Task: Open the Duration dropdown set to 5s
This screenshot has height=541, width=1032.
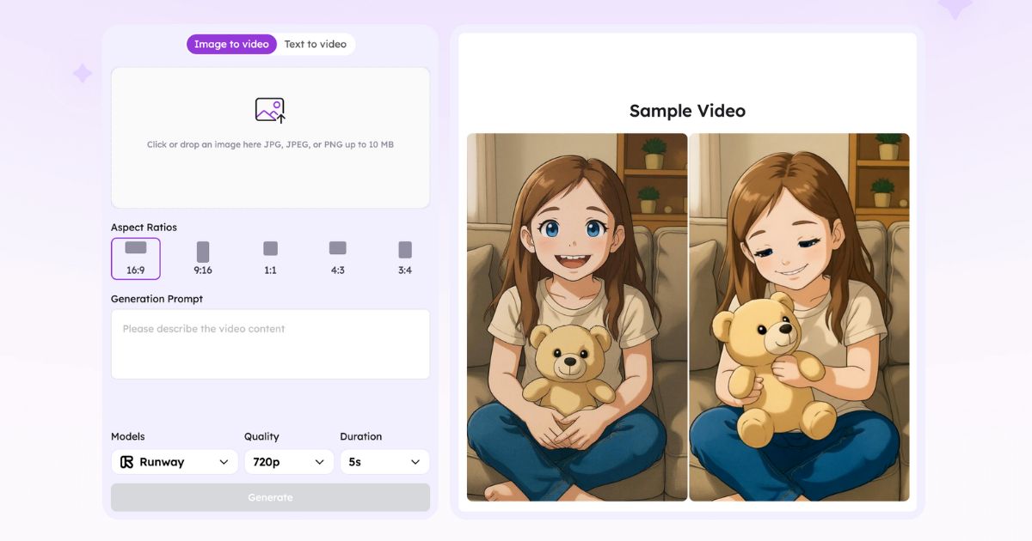Action: tap(384, 462)
